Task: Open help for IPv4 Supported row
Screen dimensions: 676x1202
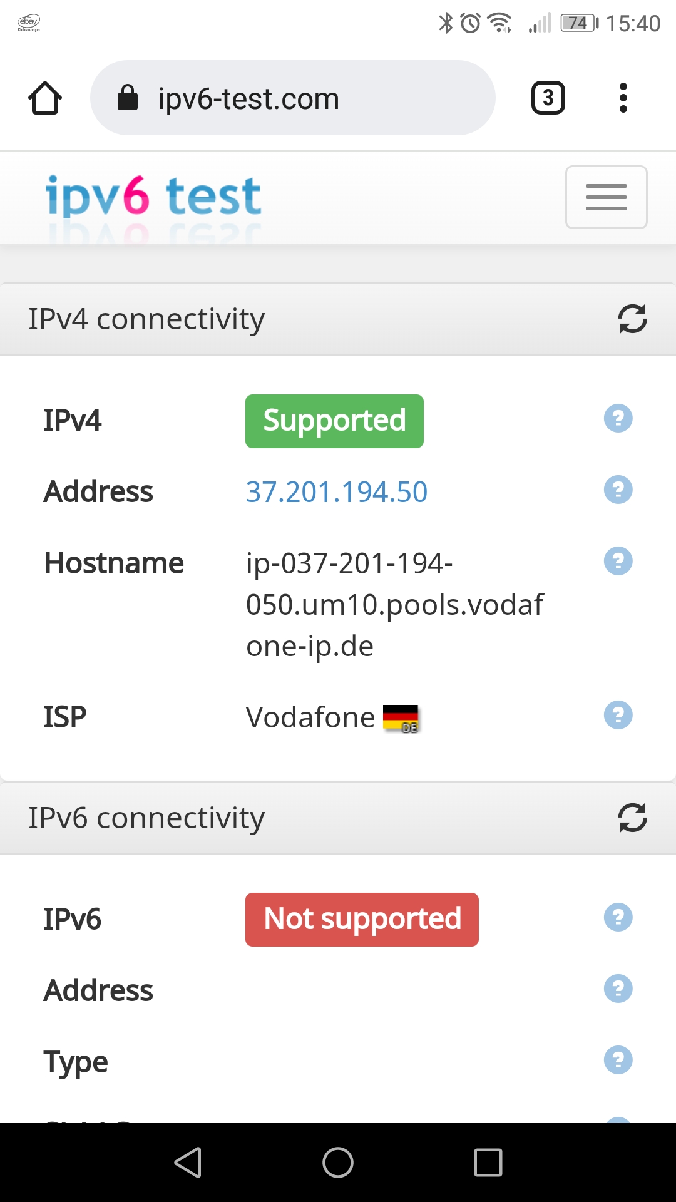Action: pos(618,418)
